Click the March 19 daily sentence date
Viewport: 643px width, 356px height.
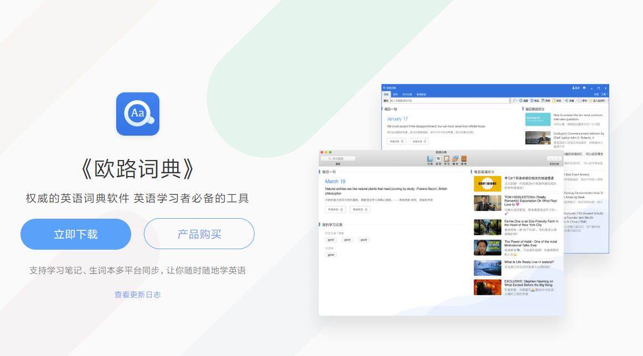pyautogui.click(x=335, y=181)
